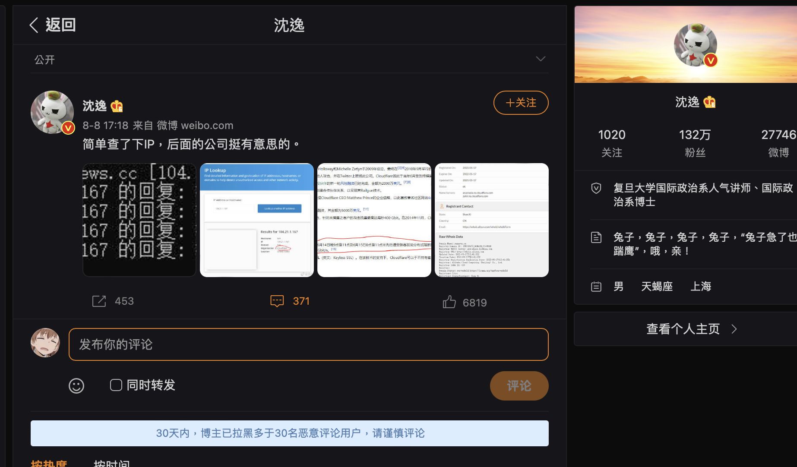Check the 同时转发 checkbox

coord(116,385)
